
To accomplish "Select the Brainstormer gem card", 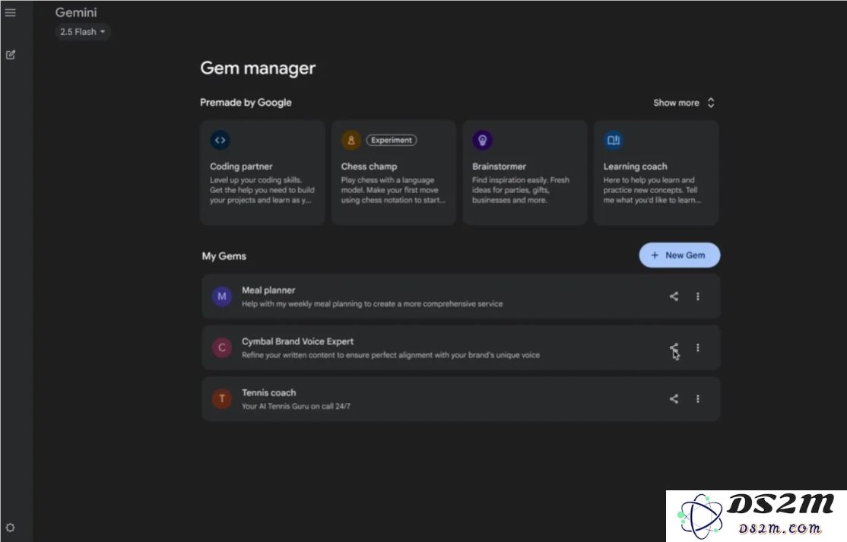I will (x=525, y=173).
